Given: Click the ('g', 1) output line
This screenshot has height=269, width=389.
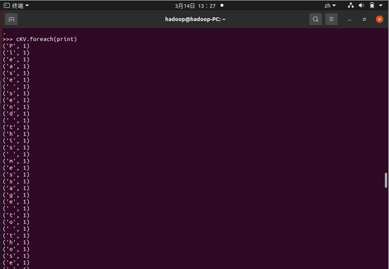Looking at the screenshot, I should (x=16, y=195).
